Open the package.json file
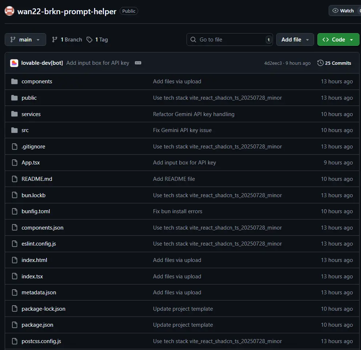Viewport: 361px width, 350px height. (37, 325)
